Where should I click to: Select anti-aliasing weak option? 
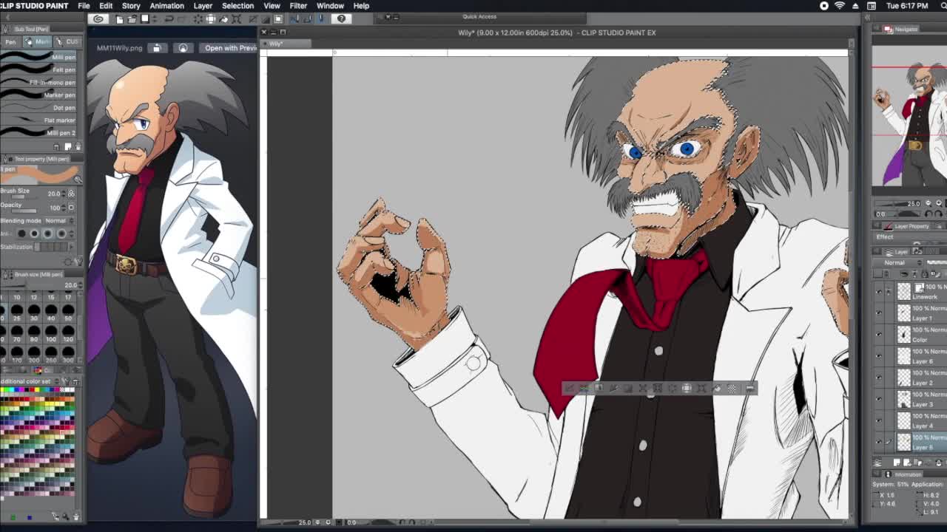pos(35,234)
